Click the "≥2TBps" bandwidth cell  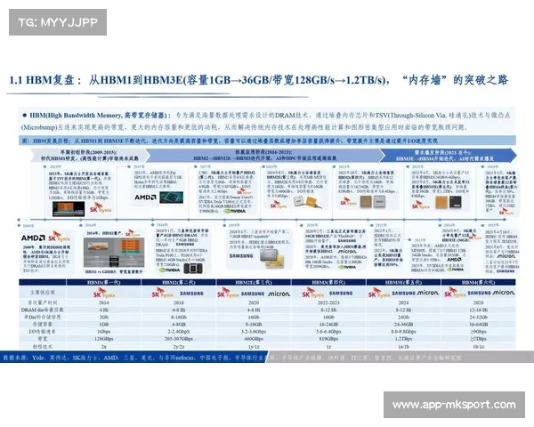click(478, 339)
